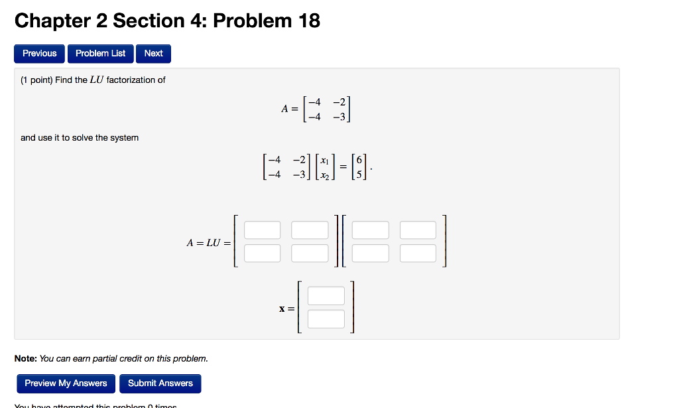Image resolution: width=679 pixels, height=408 pixels.
Task: Click the Previous navigation button
Action: click(39, 54)
